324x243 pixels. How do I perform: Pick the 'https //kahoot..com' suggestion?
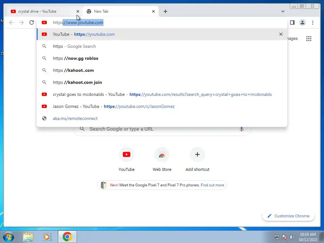(162, 70)
